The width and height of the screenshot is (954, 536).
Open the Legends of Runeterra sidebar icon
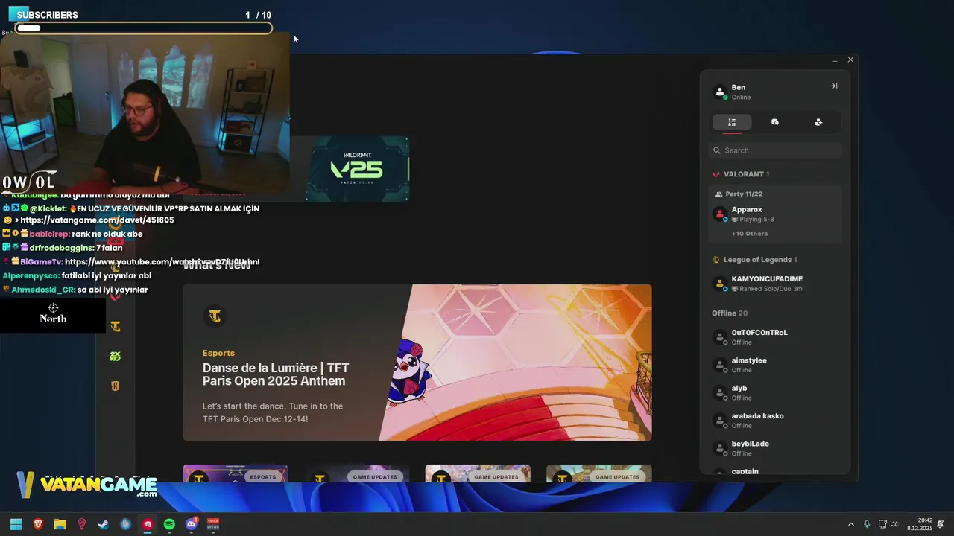[x=115, y=386]
